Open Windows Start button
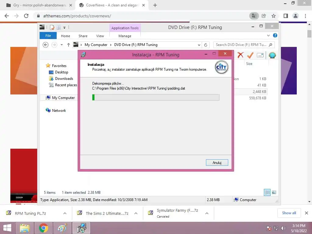Image resolution: width=312 pixels, height=234 pixels. click(7, 228)
